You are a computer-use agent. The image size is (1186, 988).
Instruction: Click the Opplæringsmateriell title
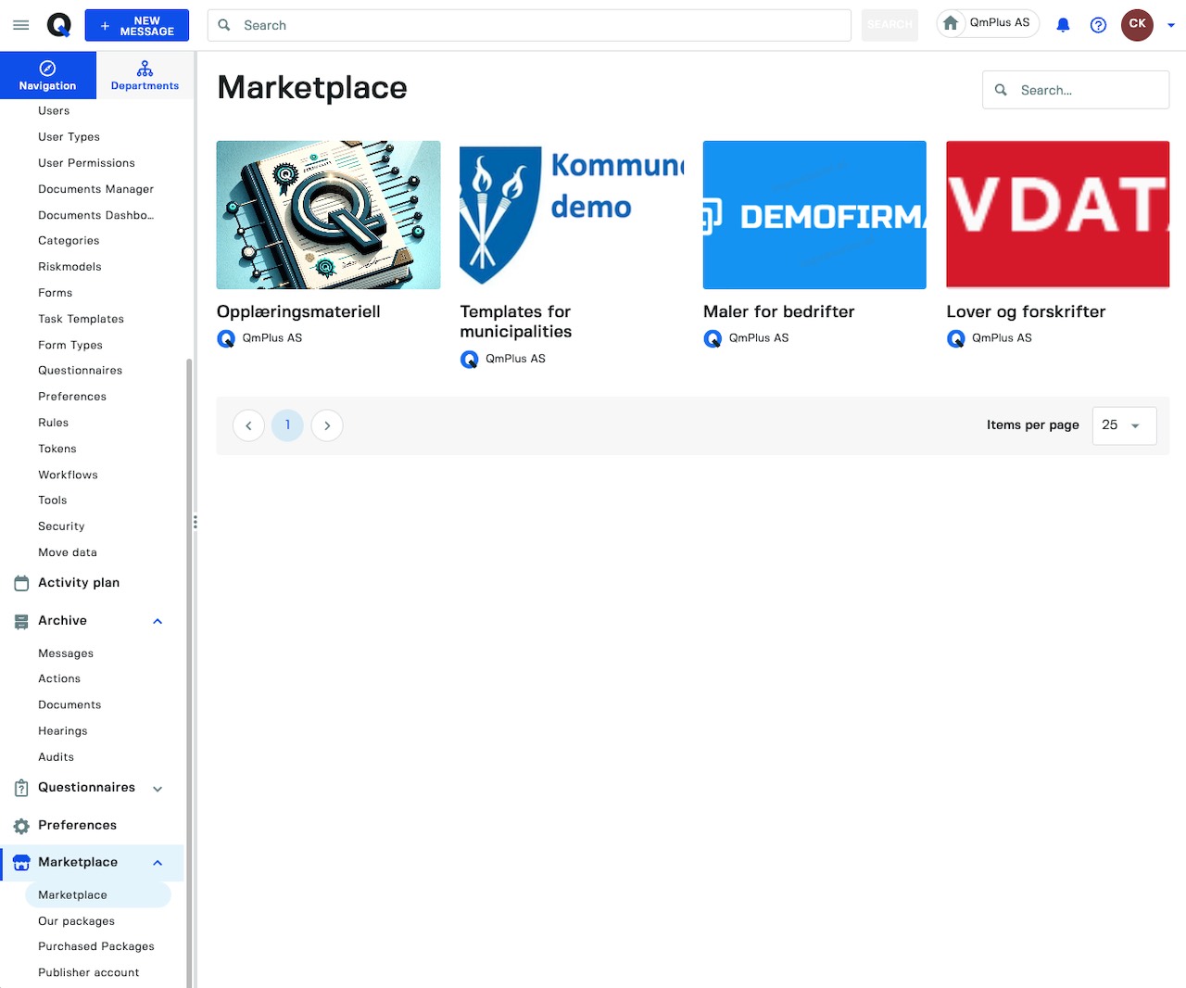[x=298, y=311]
